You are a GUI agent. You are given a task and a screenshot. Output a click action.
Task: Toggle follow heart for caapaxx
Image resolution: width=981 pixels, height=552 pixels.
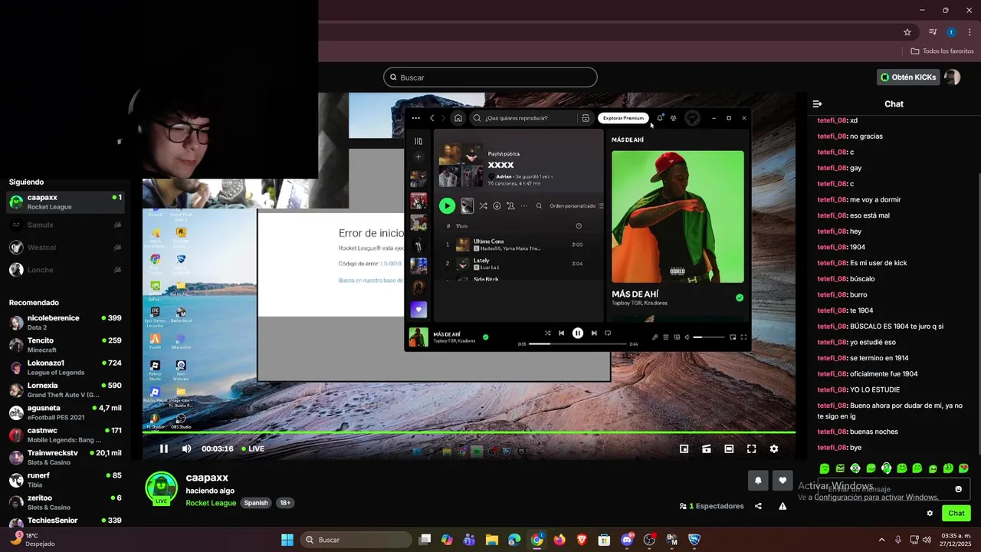point(782,481)
